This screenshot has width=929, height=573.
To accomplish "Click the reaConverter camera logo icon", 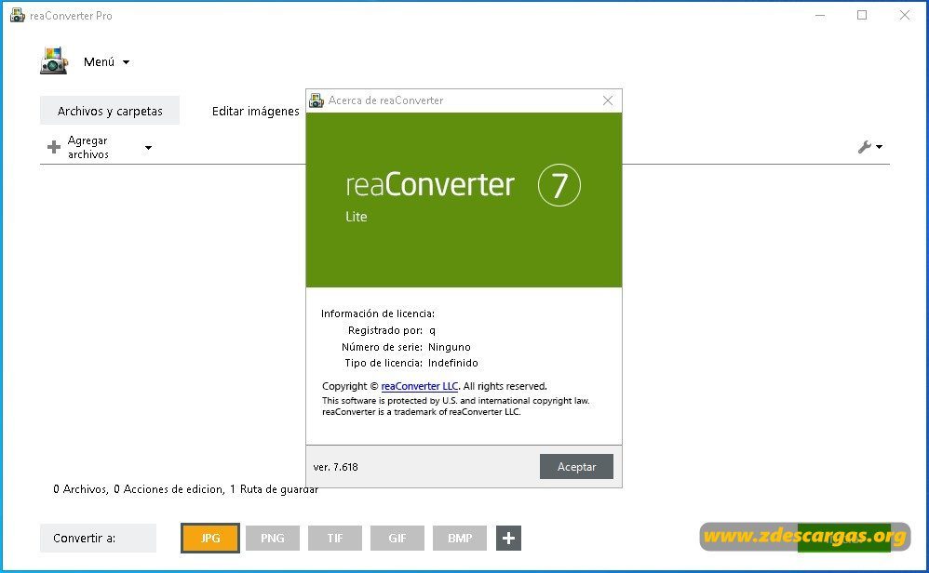I will pos(54,61).
